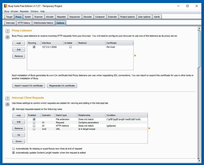The height and width of the screenshot is (165, 204).
Task: Select the (get|post) condition cell
Action: pos(127,126)
